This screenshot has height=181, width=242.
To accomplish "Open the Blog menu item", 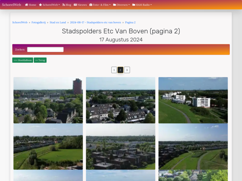I will tap(67, 5).
